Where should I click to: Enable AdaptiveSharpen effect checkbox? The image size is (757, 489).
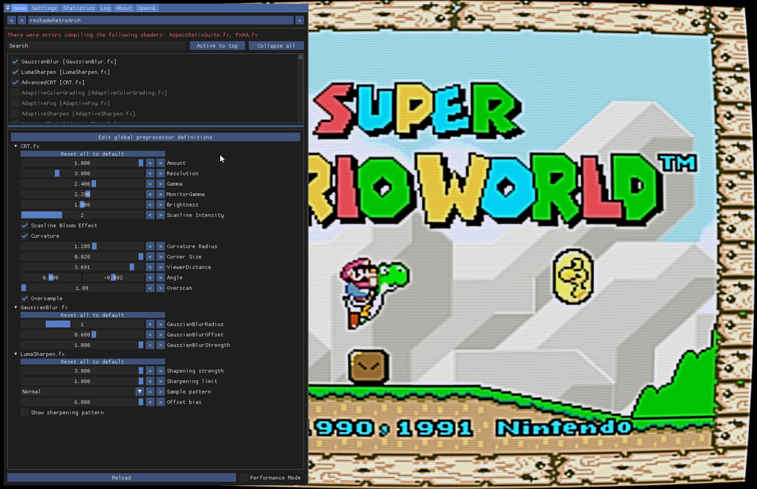pyautogui.click(x=15, y=114)
